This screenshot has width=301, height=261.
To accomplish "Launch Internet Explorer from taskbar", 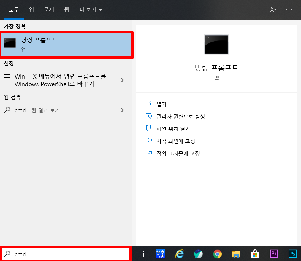I will click(x=180, y=254).
